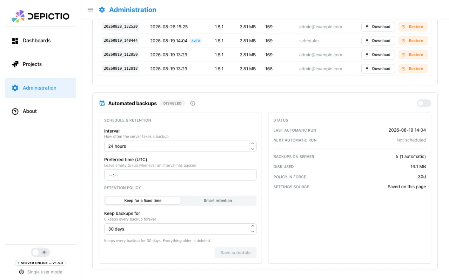Screen dimensions: 449x280
Task: Click the Not scheduled status value
Action: coord(411,140)
